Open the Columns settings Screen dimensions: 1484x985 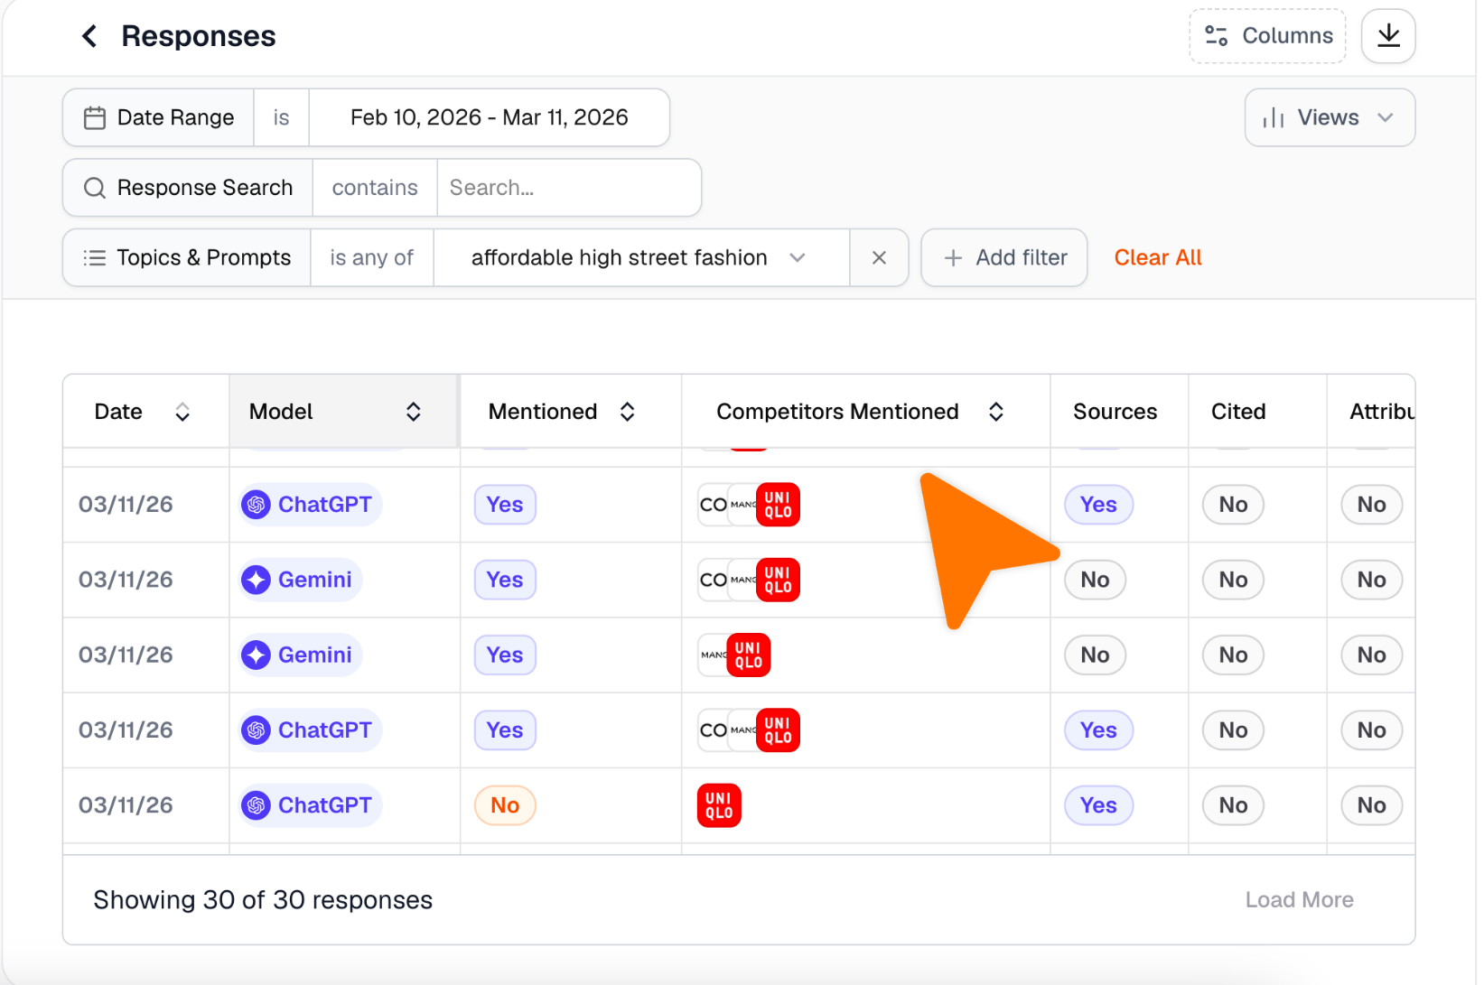(1267, 36)
